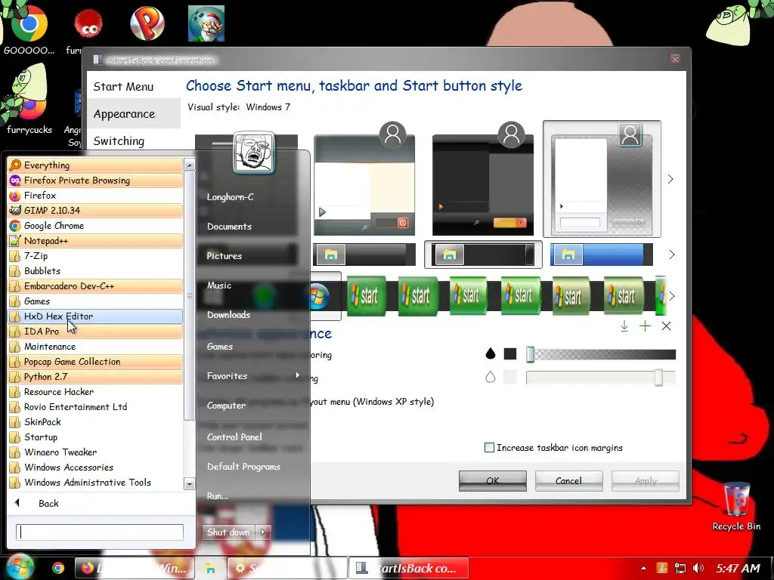
Task: Open the GOOOOO Chrome desktop icon
Action: 29,29
